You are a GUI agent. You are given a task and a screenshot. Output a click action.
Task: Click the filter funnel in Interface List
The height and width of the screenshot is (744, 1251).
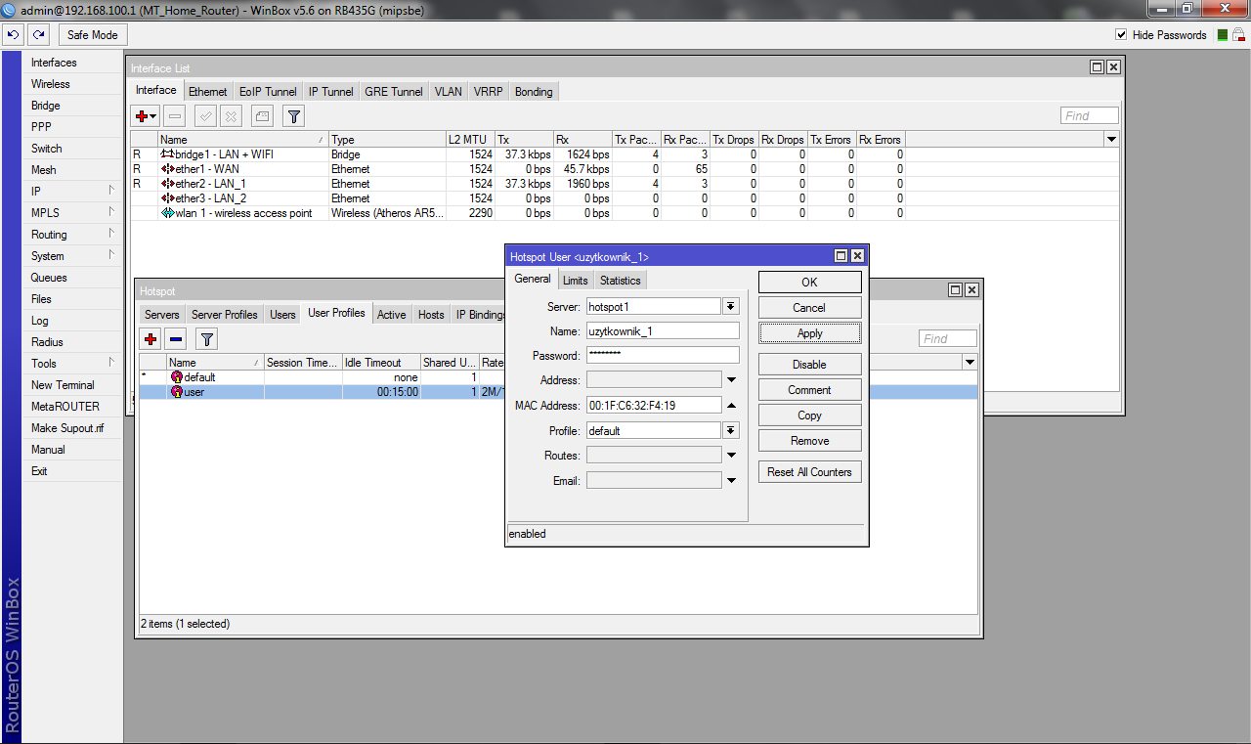[293, 116]
